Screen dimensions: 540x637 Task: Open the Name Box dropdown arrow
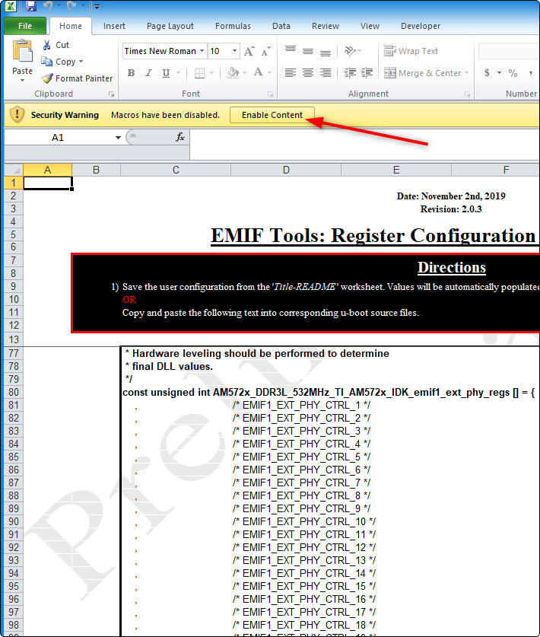118,137
